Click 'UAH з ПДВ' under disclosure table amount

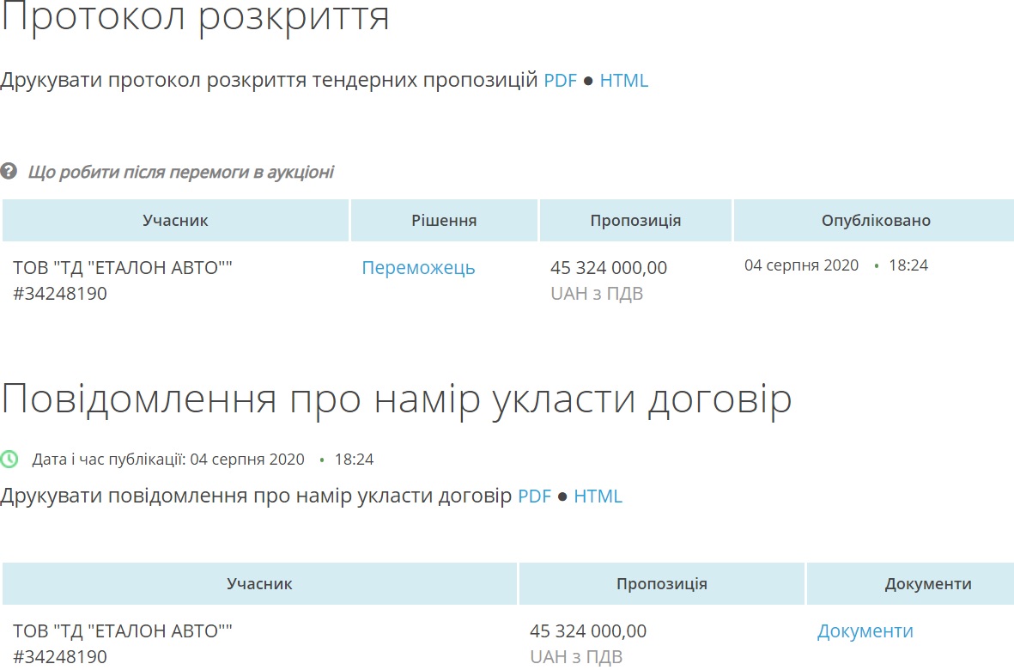tap(597, 294)
